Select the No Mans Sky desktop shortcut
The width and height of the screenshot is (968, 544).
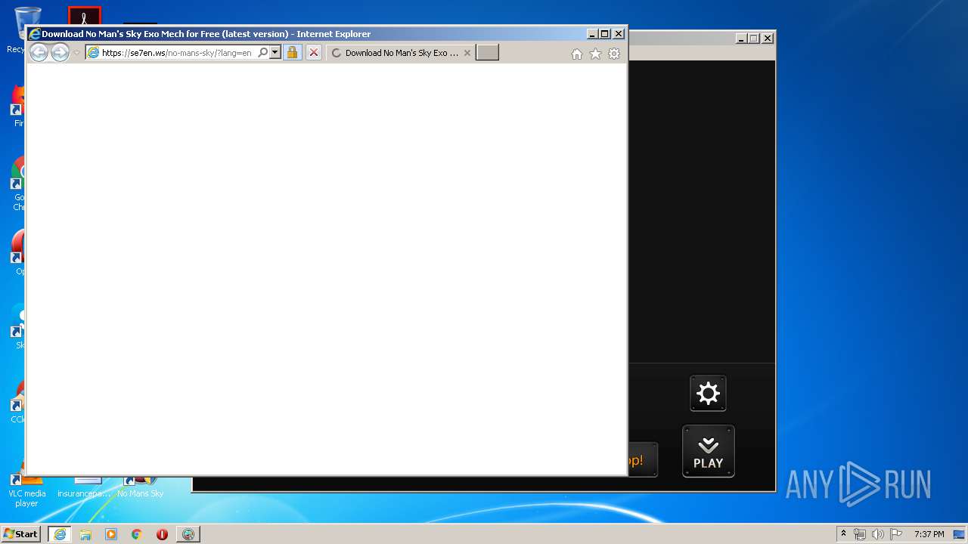pyautogui.click(x=140, y=487)
